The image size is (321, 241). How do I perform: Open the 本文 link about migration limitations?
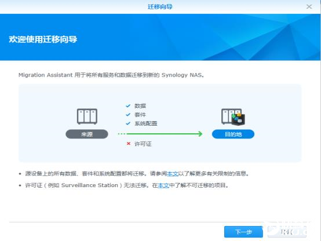tap(173, 174)
